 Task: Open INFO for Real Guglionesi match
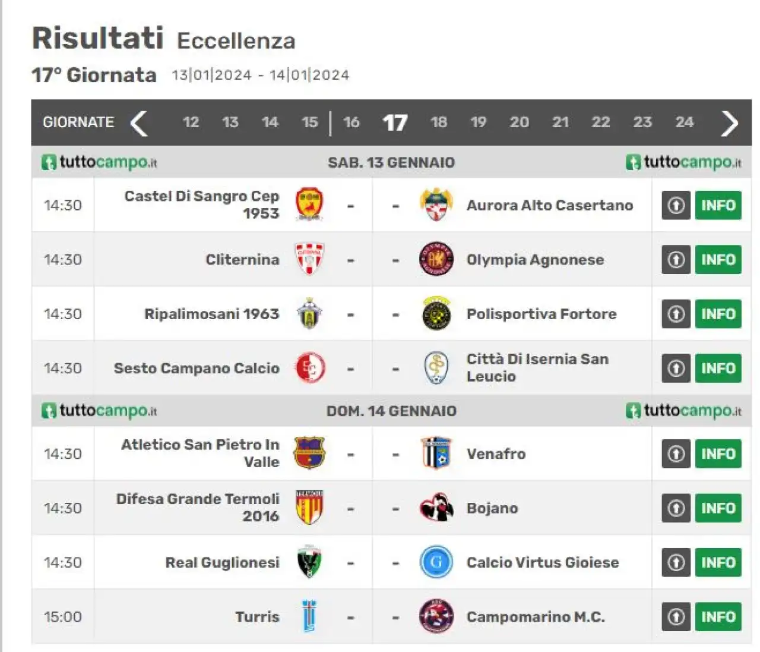pyautogui.click(x=718, y=562)
